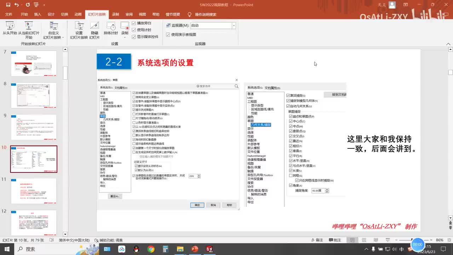The image size is (453, 255).
Task: Click the status bar zoom slider
Action: [413, 240]
